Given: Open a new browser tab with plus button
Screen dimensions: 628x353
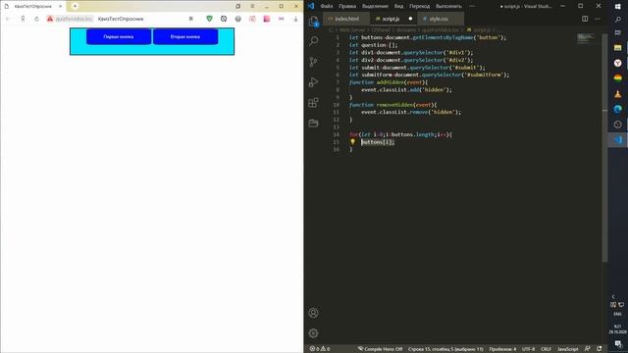Looking at the screenshot, I should tap(75, 6).
